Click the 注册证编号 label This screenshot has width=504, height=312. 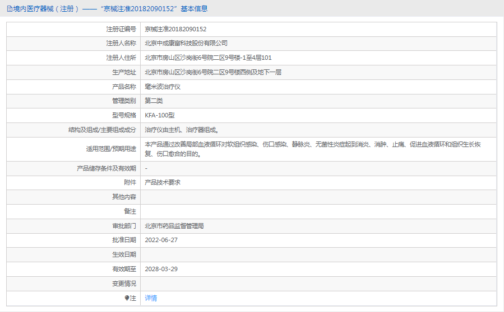(x=121, y=29)
